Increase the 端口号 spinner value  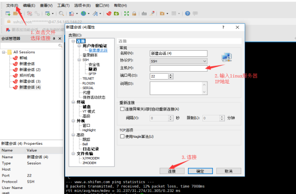coord(171,75)
